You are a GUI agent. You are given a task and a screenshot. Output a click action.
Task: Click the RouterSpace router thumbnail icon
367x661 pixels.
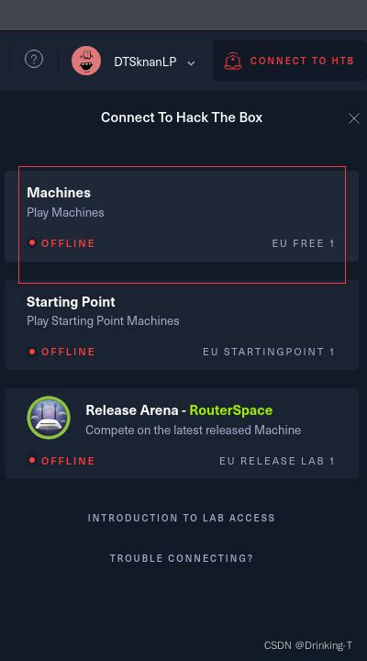49,418
